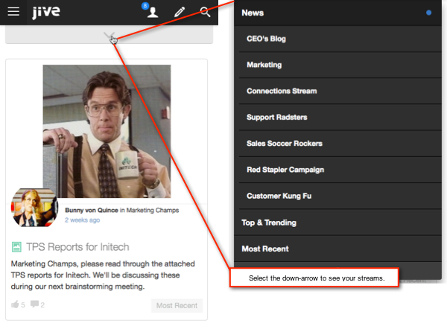This screenshot has width=447, height=323.
Task: Click the post text starting "Marketing Champs, please read"
Action: (103, 275)
